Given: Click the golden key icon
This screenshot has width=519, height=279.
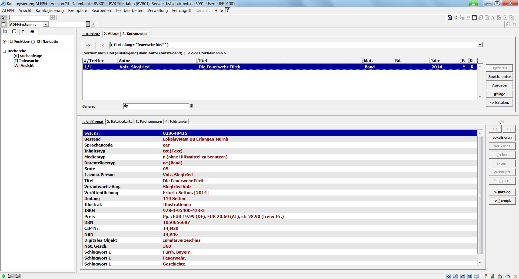Looking at the screenshot, I should point(486,276).
